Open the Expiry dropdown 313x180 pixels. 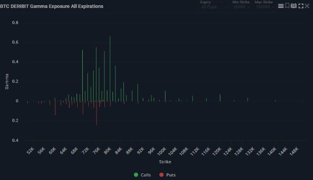click(214, 7)
